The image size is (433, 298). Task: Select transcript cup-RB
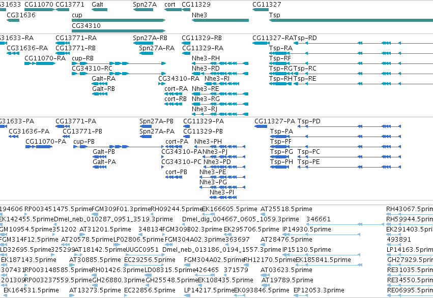tap(119, 63)
